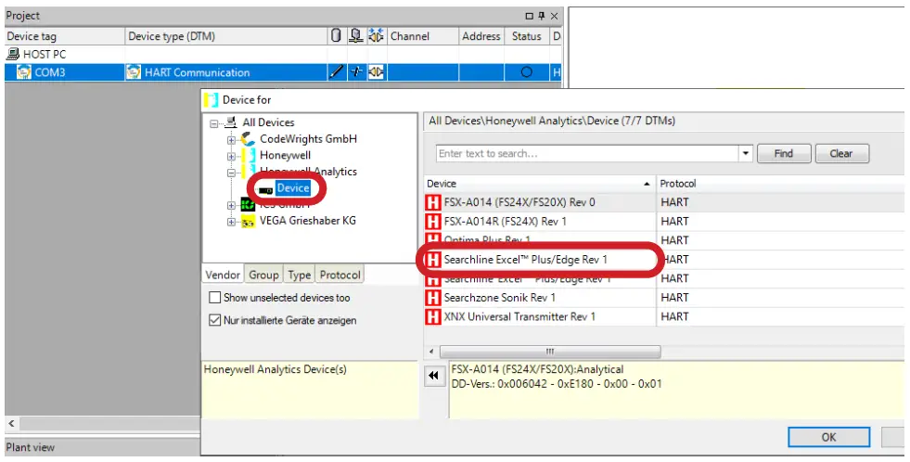Click the All Devices tree icon
The width and height of the screenshot is (910, 462).
231,122
